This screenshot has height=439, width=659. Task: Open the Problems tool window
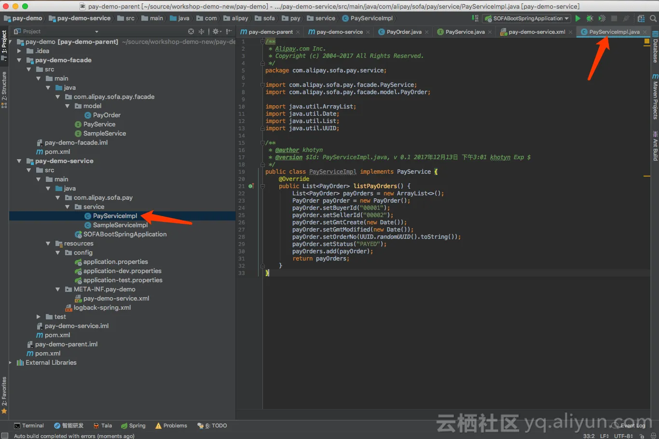[171, 425]
